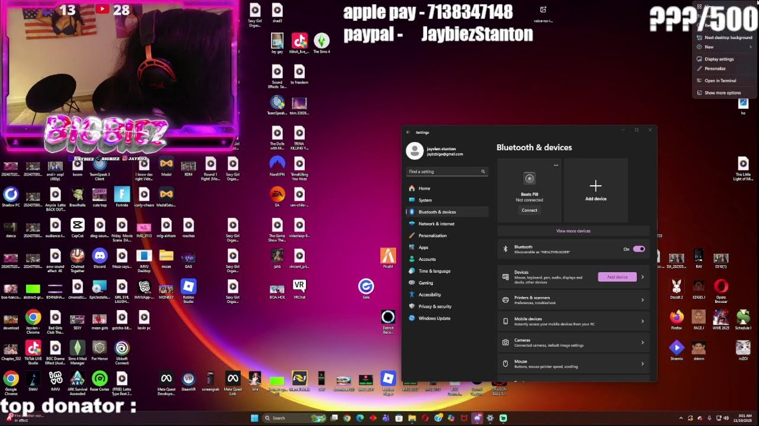Focus the Find a setting search box
The image size is (759, 426).
[x=445, y=172]
